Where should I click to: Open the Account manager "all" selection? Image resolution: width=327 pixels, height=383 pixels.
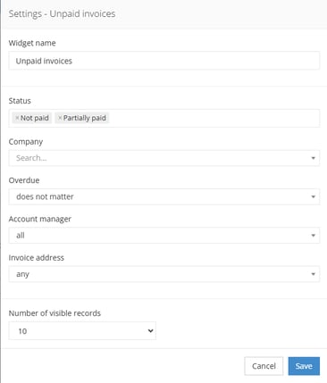[164, 236]
